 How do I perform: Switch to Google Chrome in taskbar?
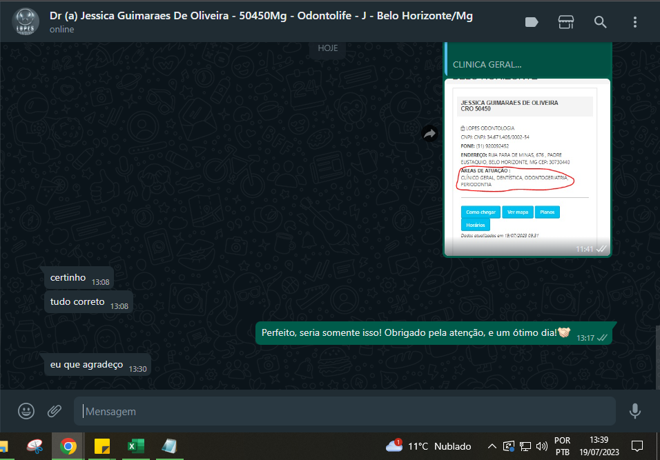pyautogui.click(x=68, y=446)
